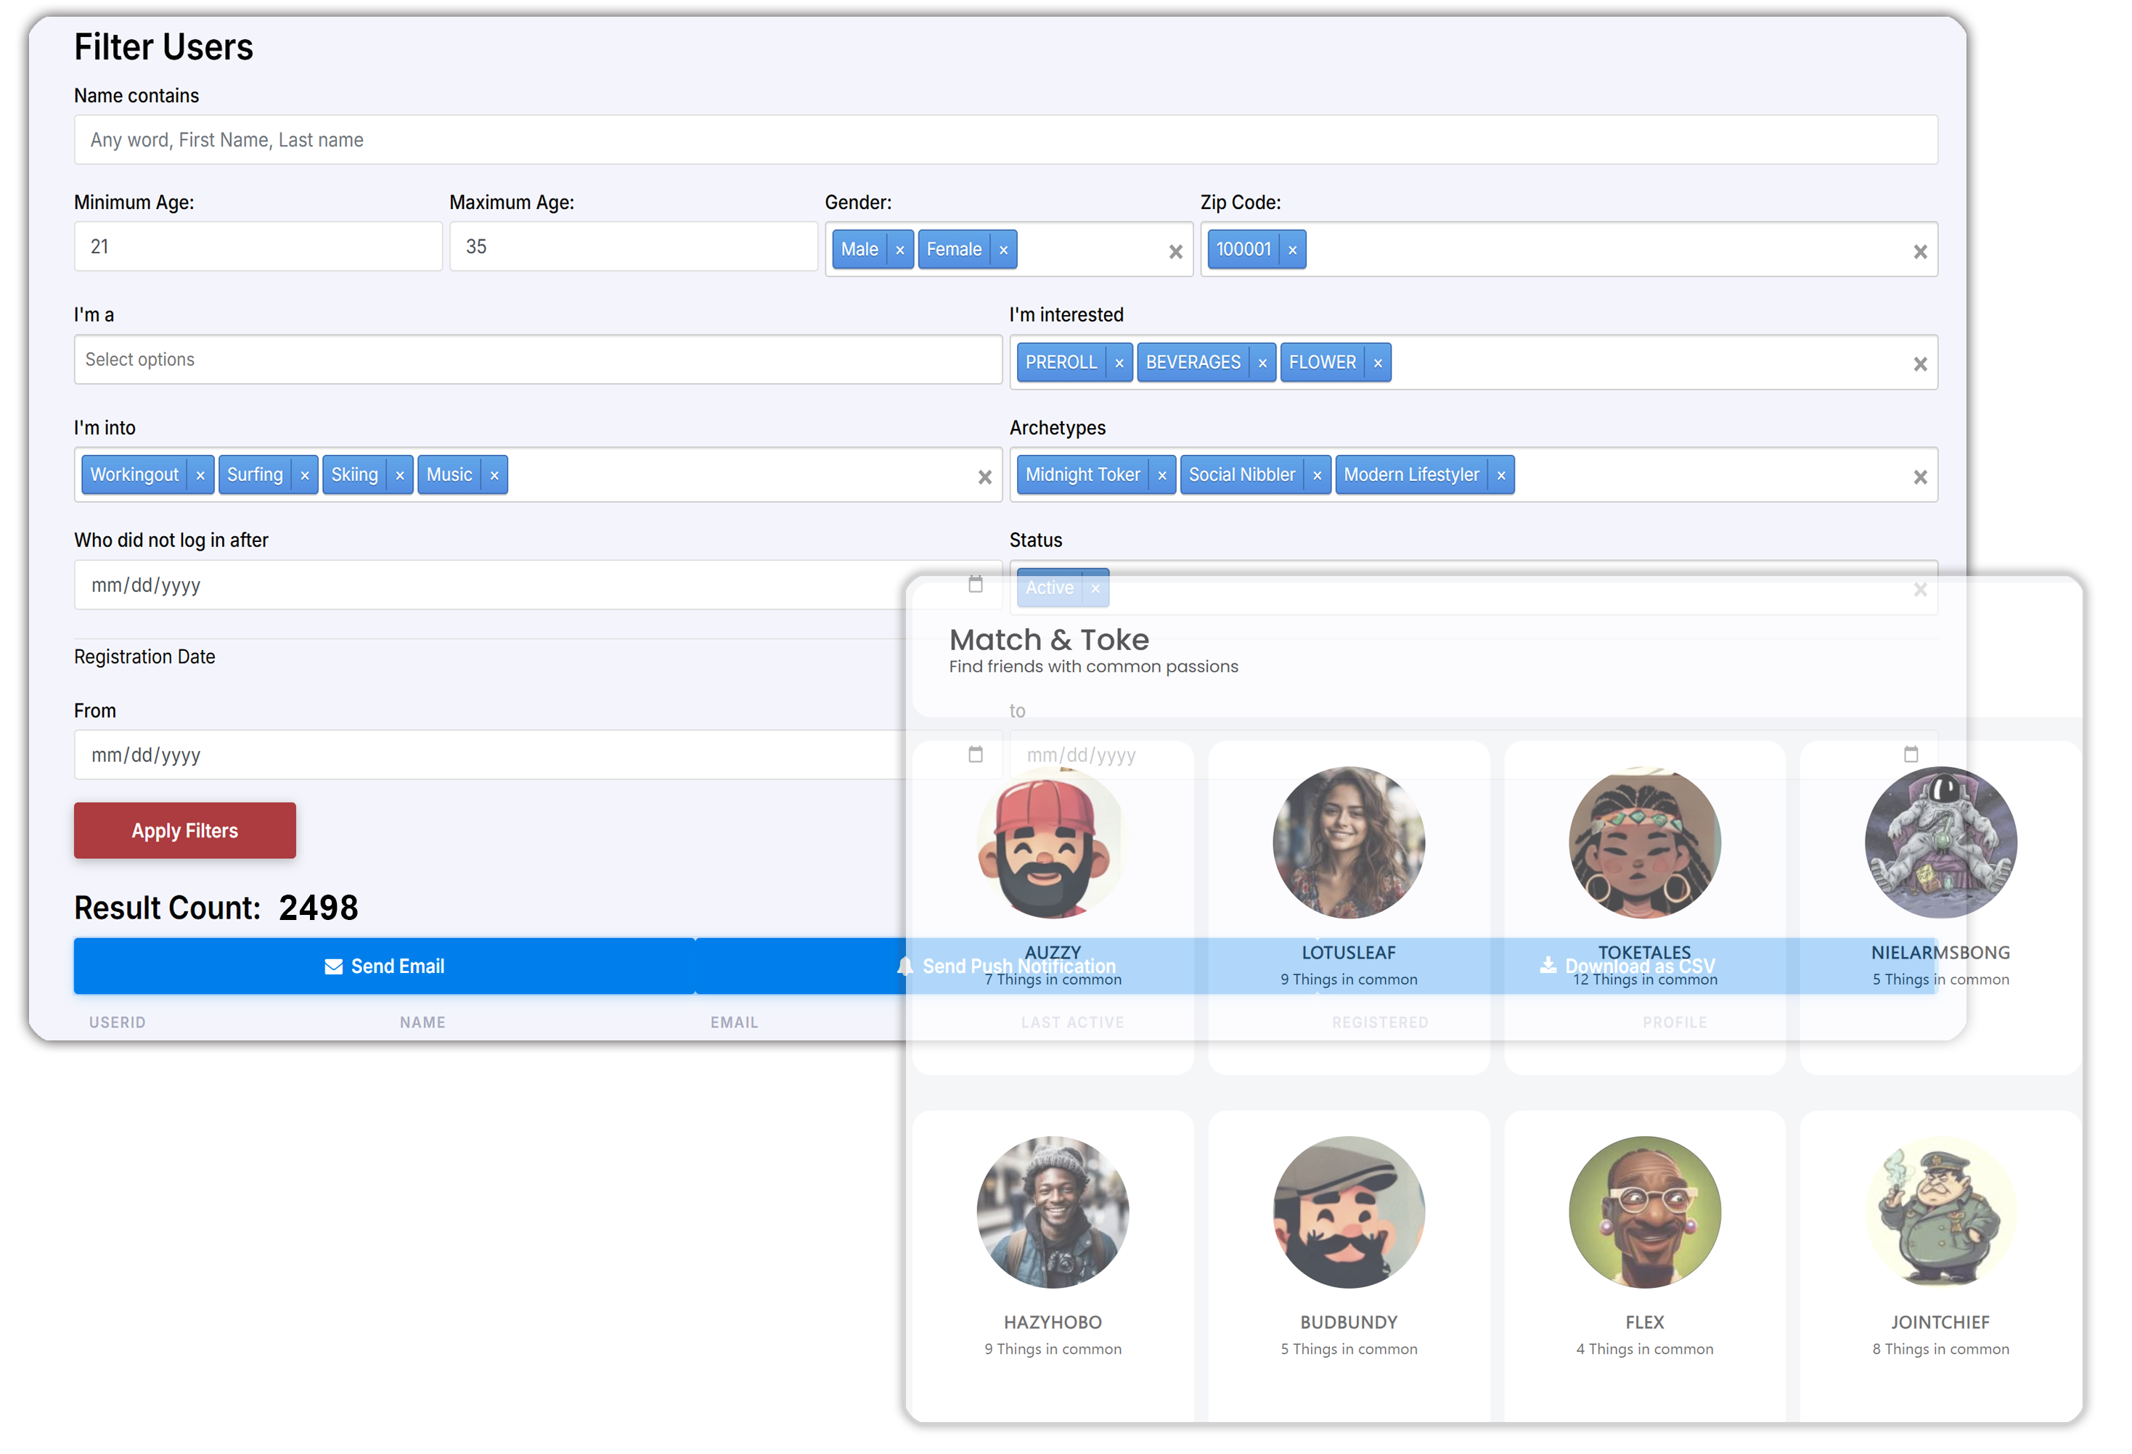The height and width of the screenshot is (1454, 2132).
Task: Open JOINTCHIEF profile avatar
Action: pyautogui.click(x=1940, y=1212)
